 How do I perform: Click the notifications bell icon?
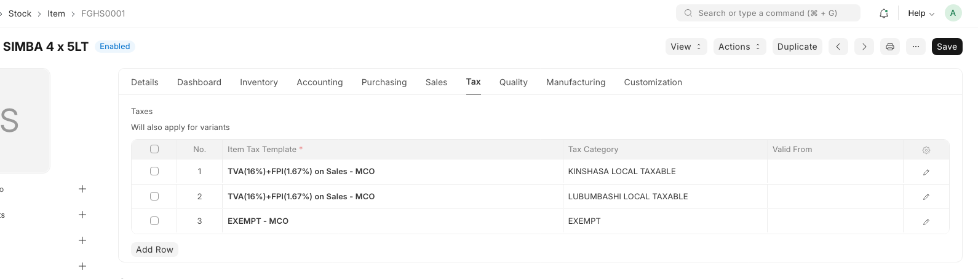884,13
